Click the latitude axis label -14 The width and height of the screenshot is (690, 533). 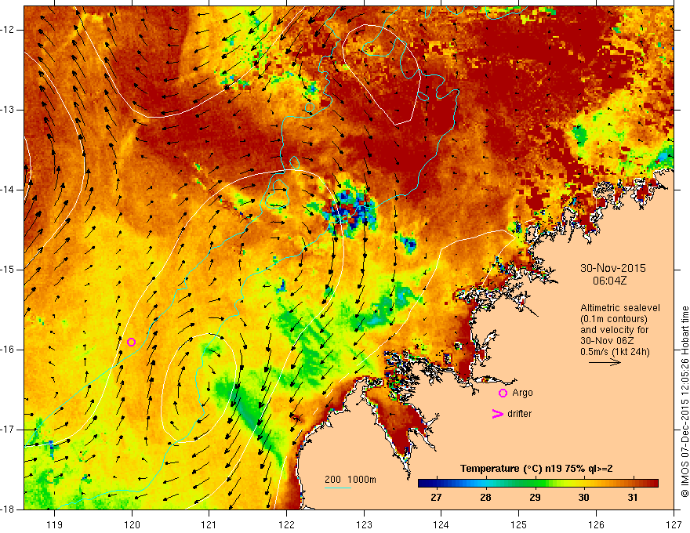(9, 190)
